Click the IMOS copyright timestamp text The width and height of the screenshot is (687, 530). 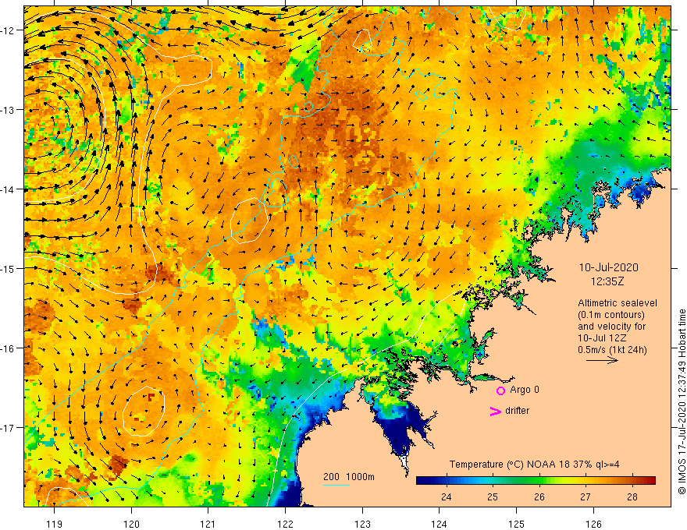tap(682, 402)
